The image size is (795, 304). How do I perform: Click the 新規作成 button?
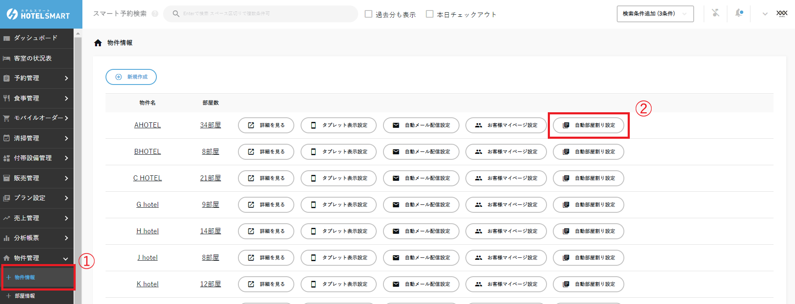point(131,77)
